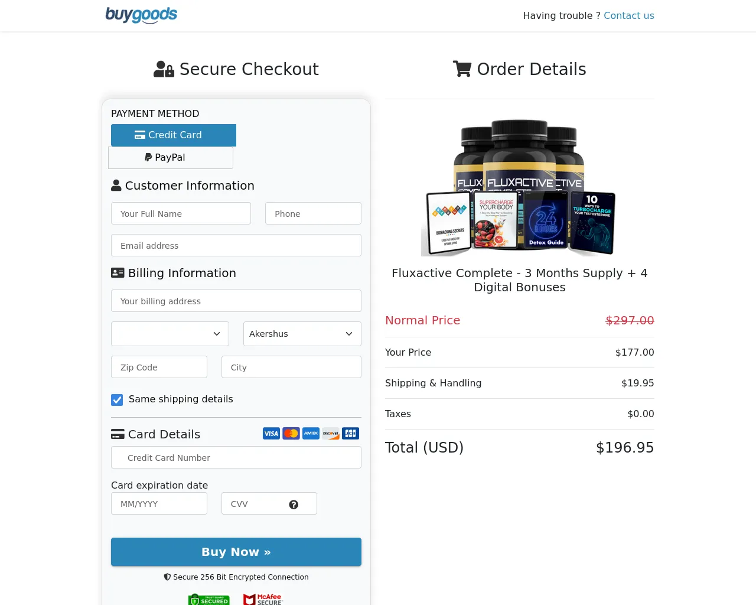Click the JCB card icon
Image resolution: width=756 pixels, height=605 pixels.
tap(351, 434)
